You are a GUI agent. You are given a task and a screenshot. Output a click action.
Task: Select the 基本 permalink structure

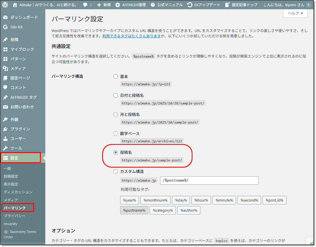point(115,76)
